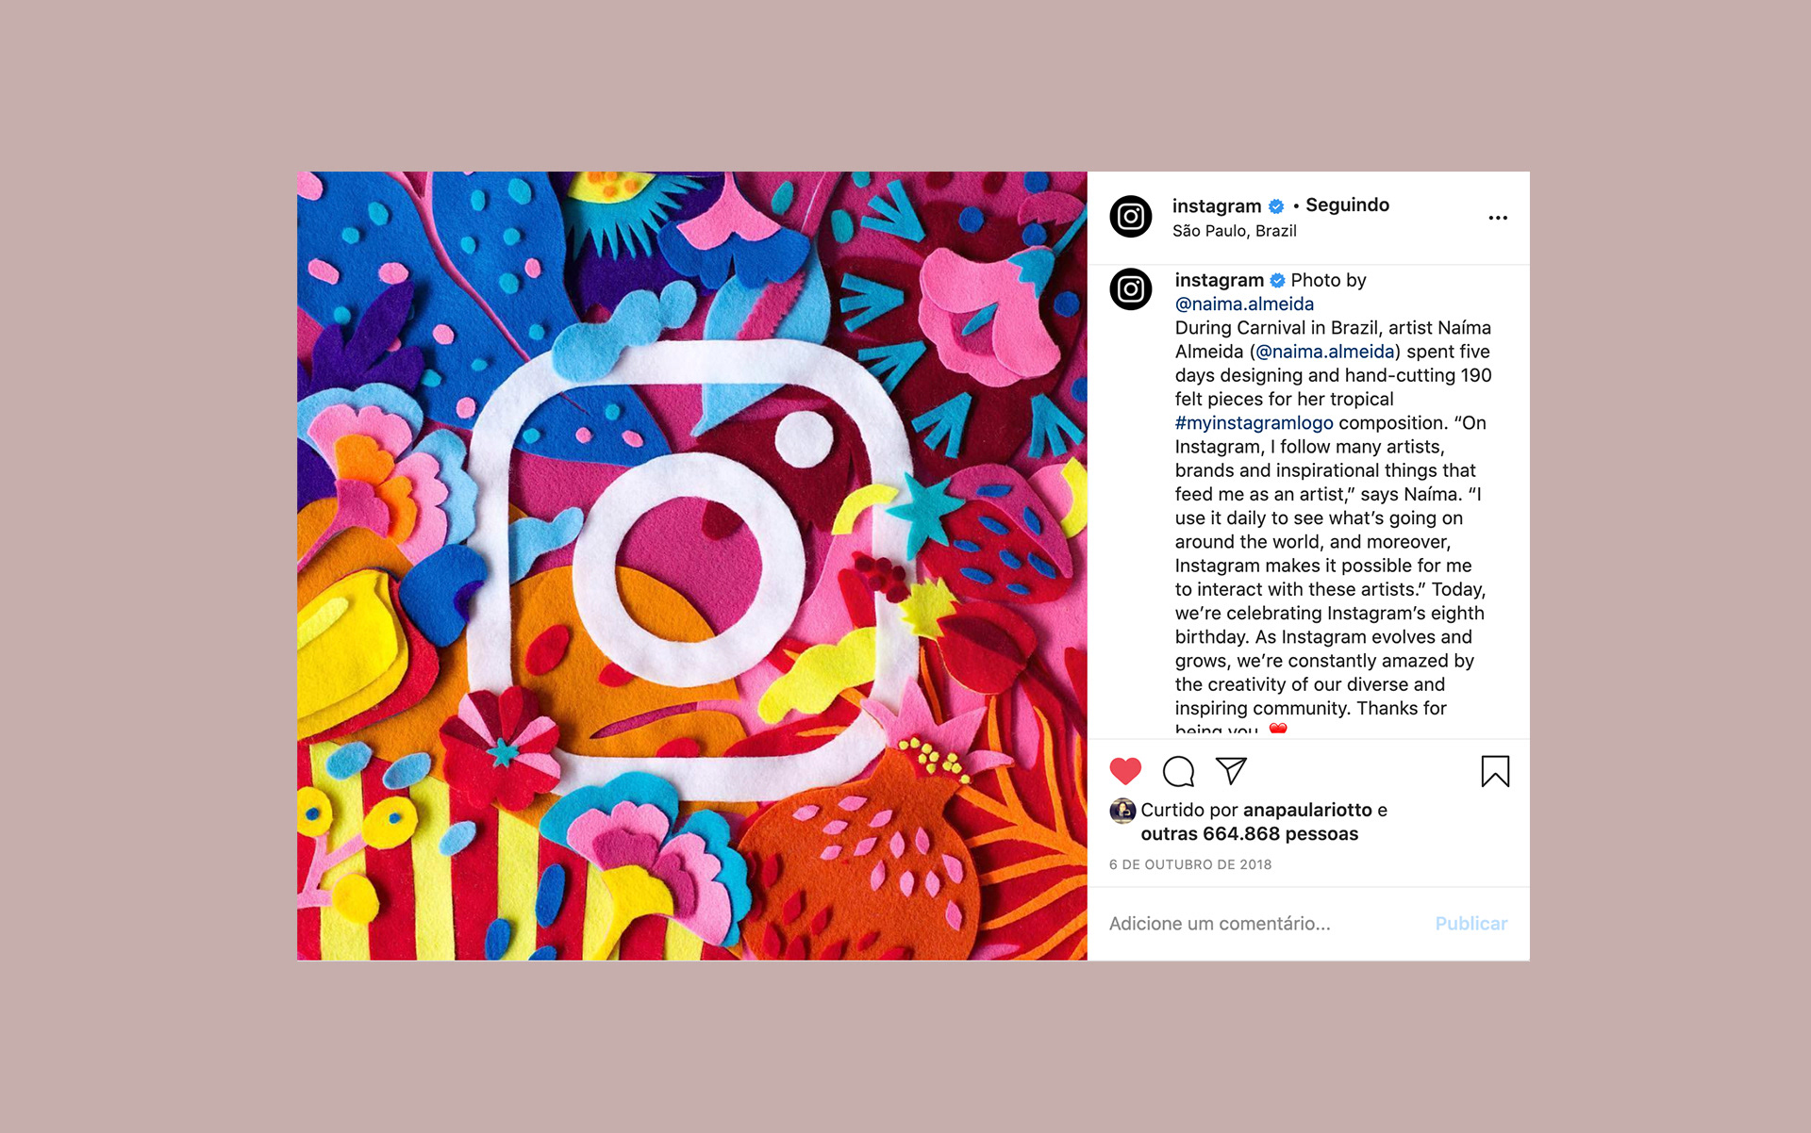
Task: Click the instagram username in the header
Action: [x=1217, y=205]
